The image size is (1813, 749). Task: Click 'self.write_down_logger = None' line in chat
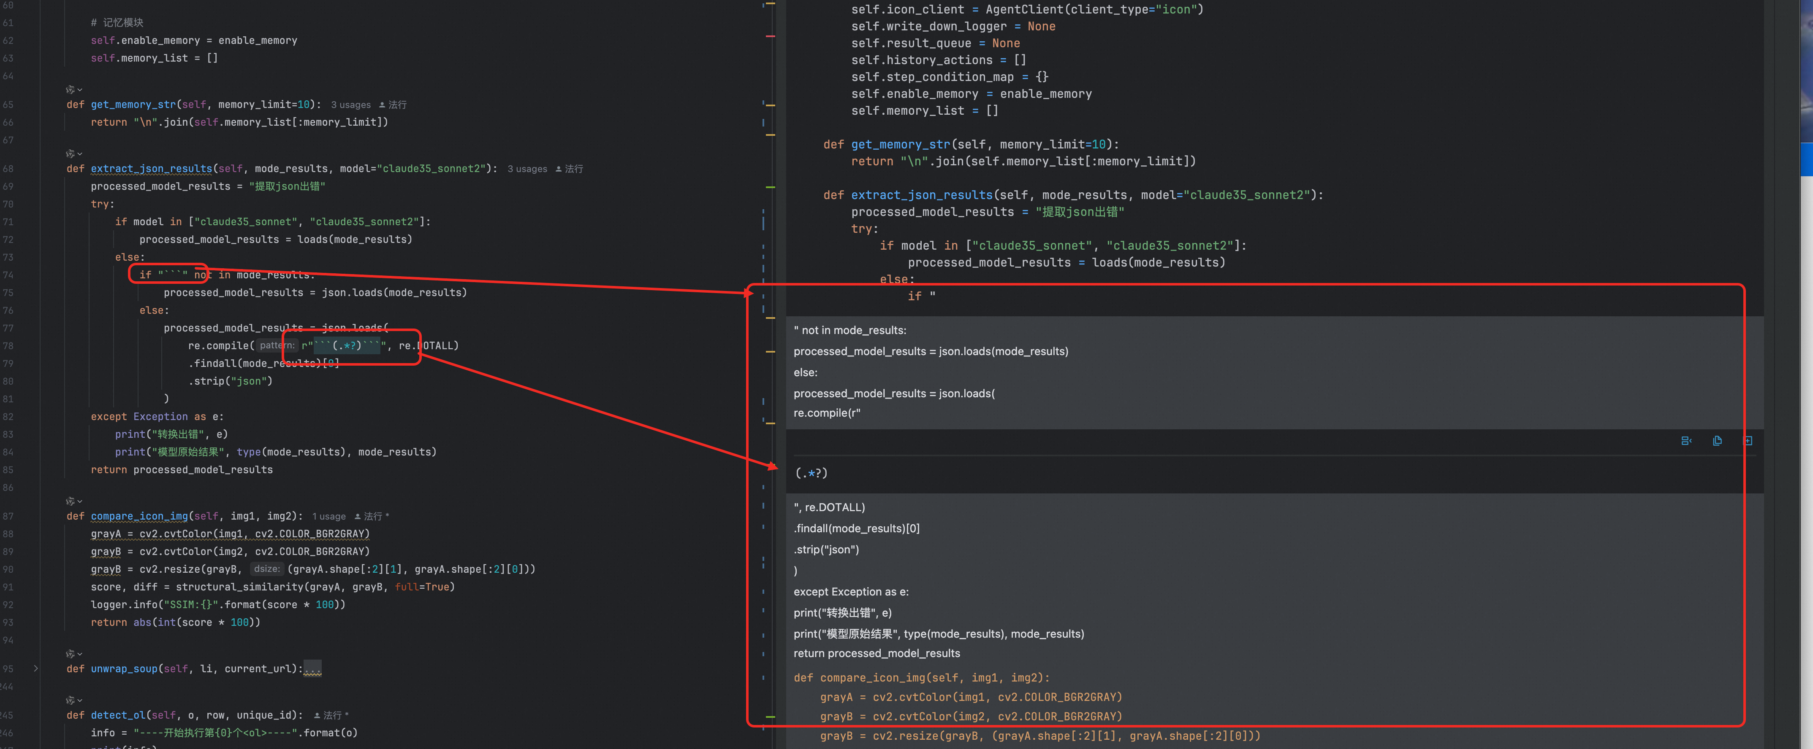[x=953, y=26]
